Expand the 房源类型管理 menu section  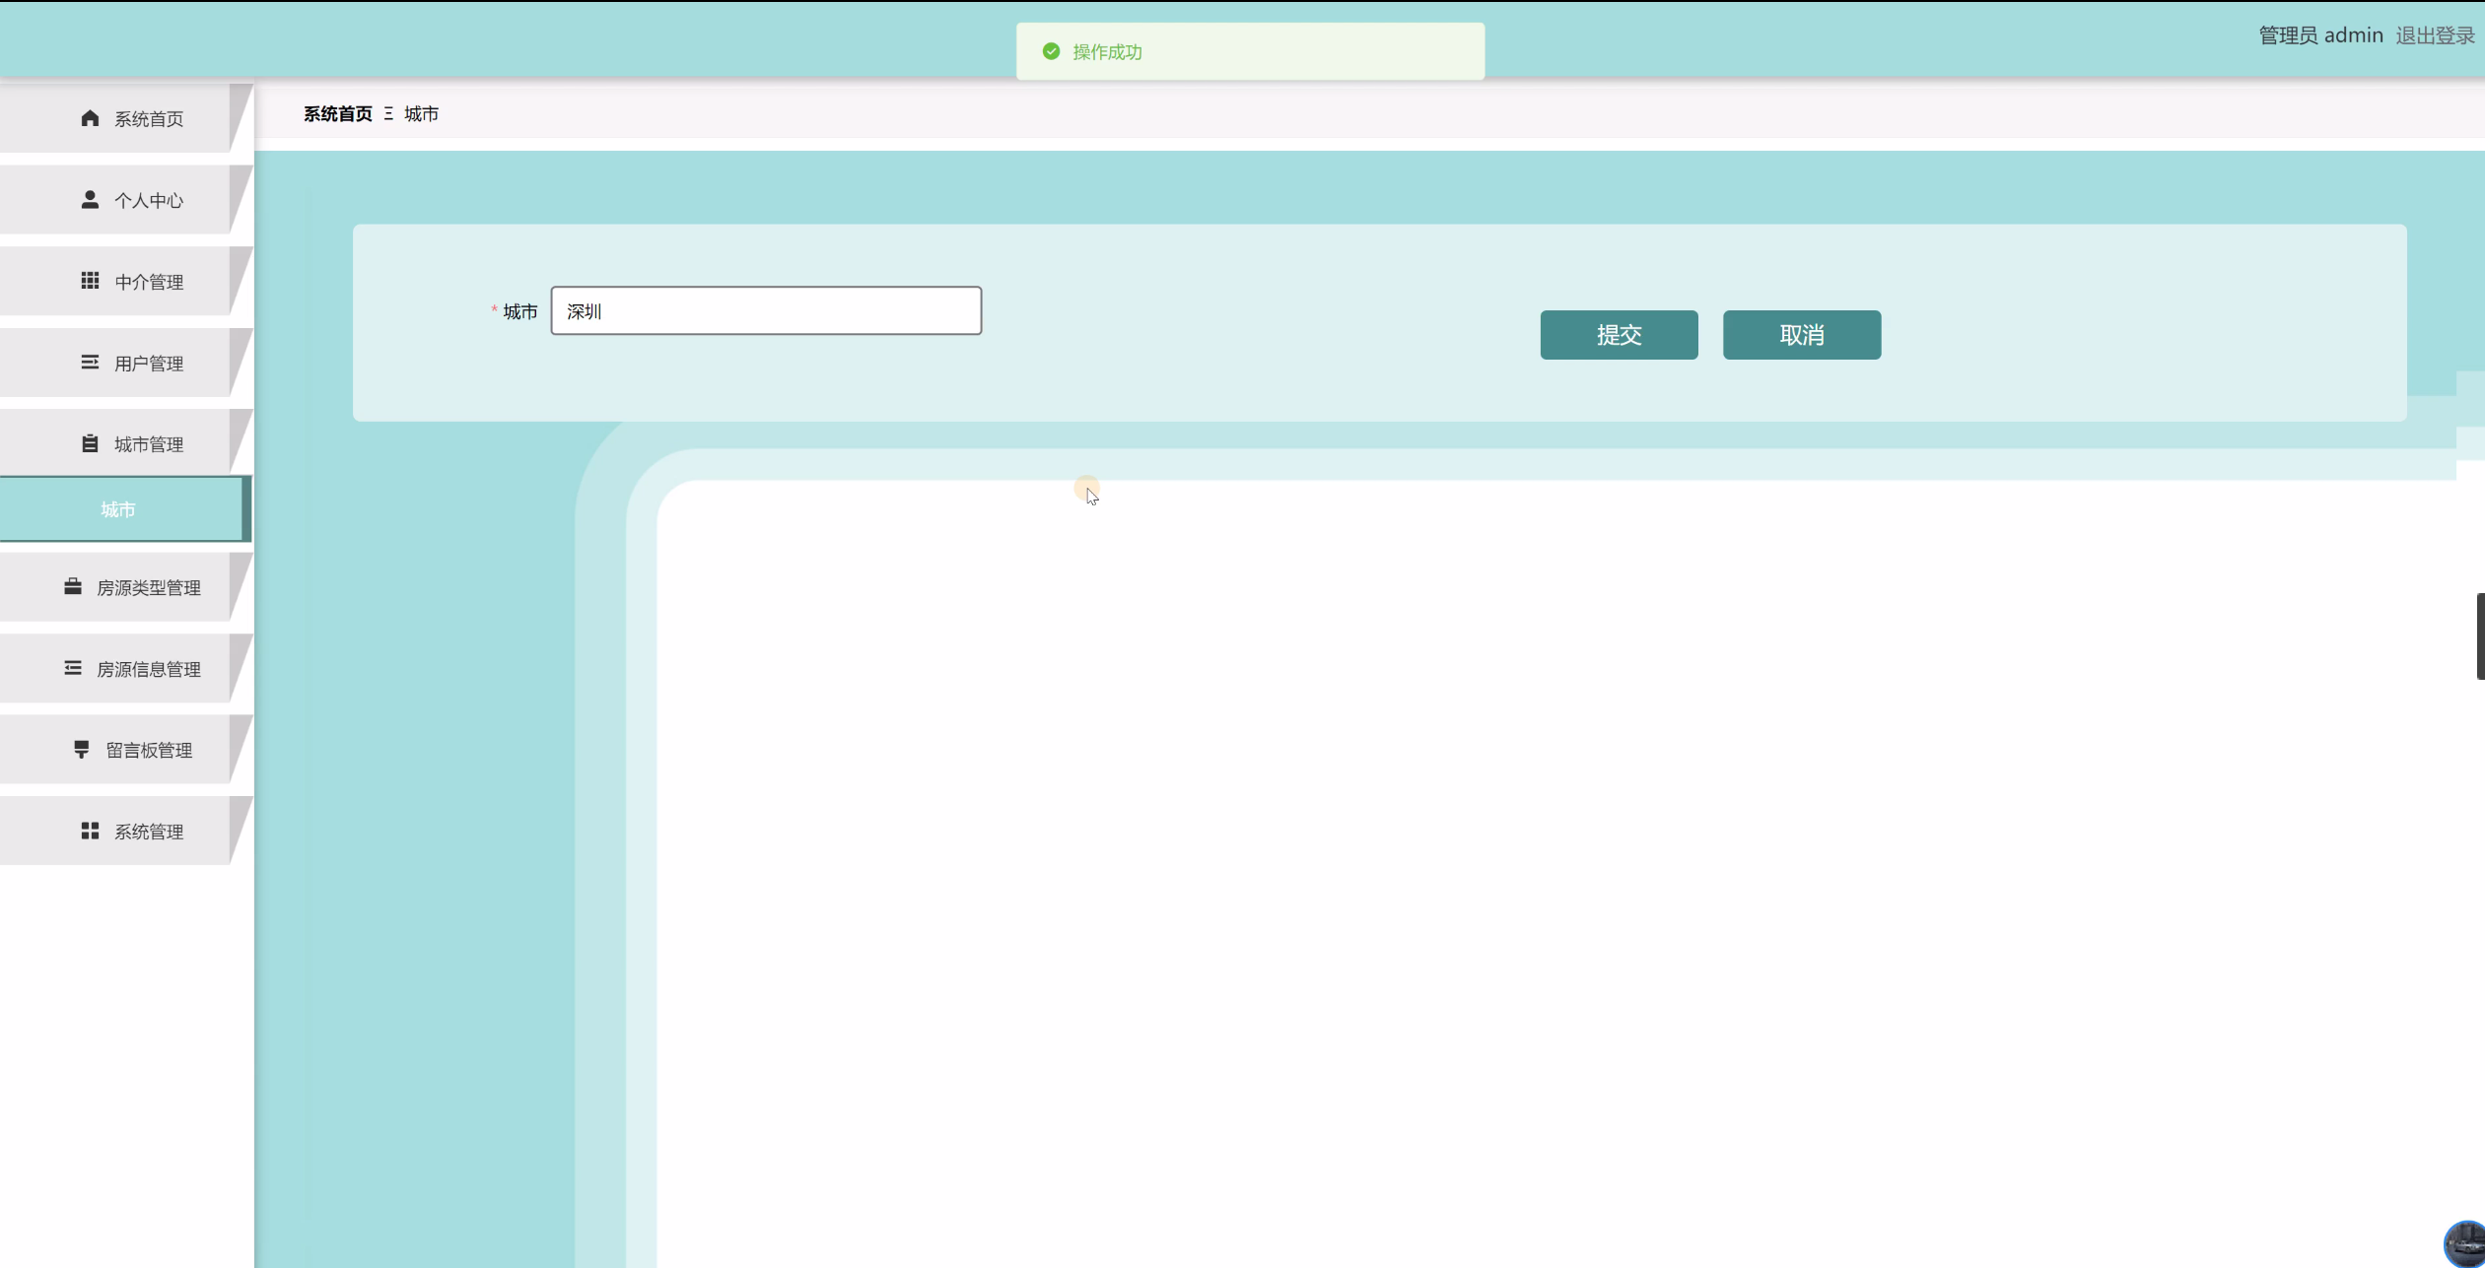(x=148, y=588)
